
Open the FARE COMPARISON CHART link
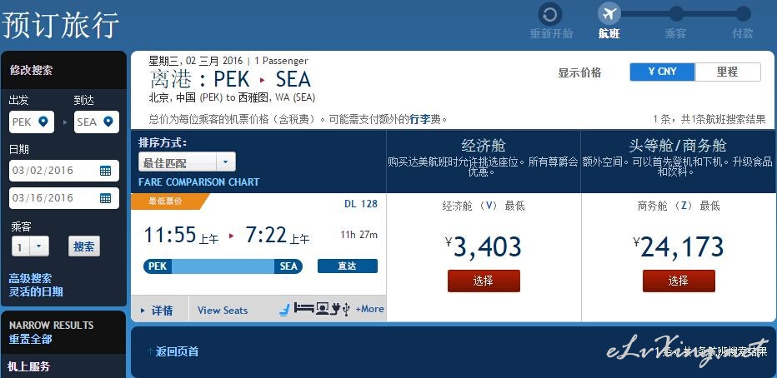point(198,182)
